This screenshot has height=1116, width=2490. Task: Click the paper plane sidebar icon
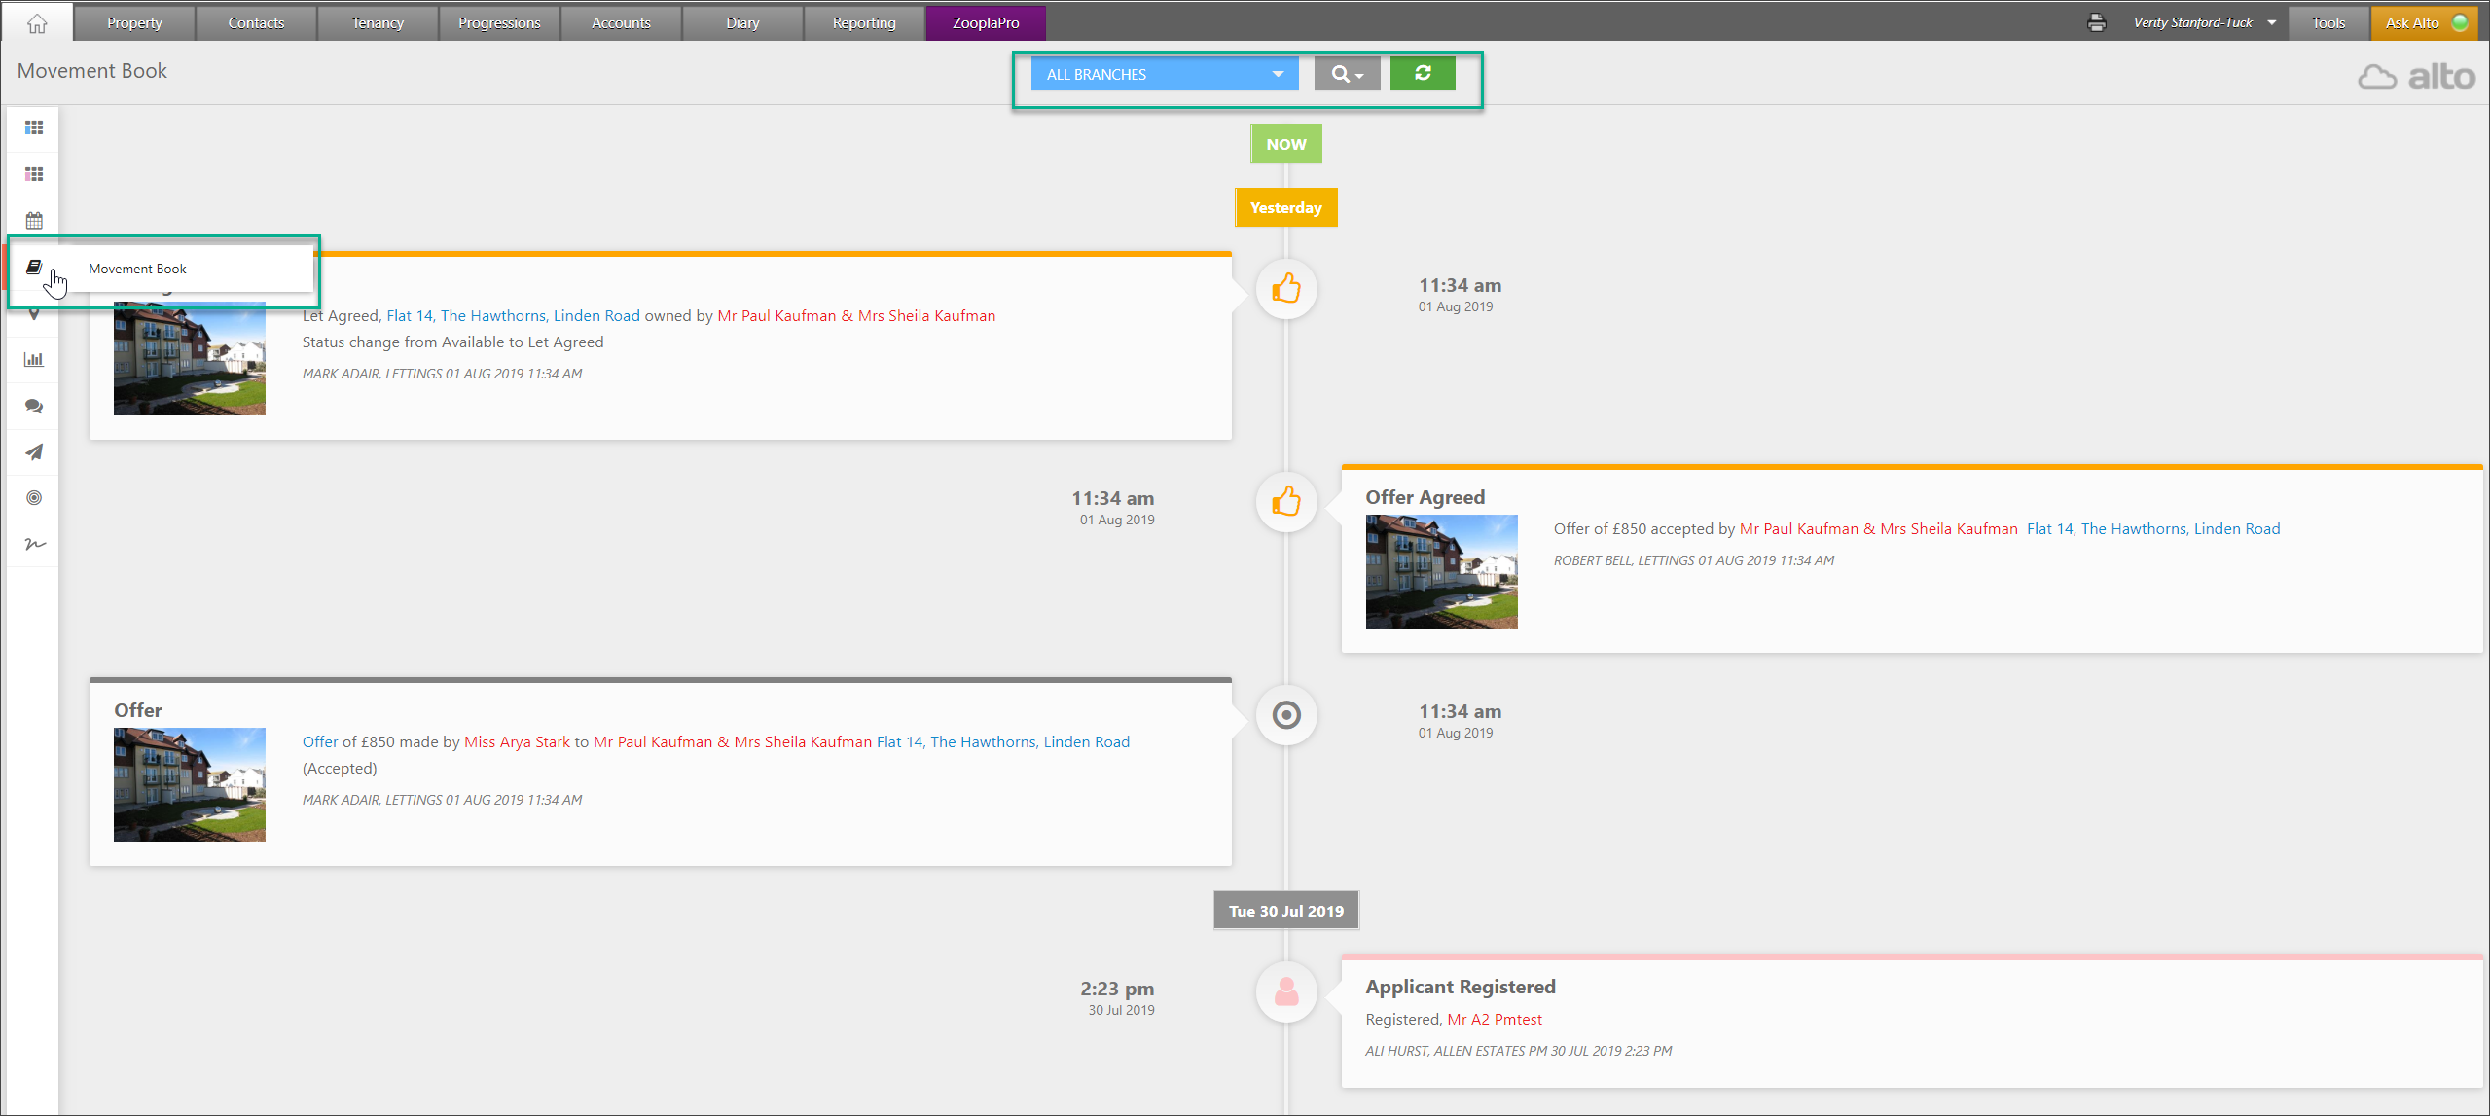point(34,451)
